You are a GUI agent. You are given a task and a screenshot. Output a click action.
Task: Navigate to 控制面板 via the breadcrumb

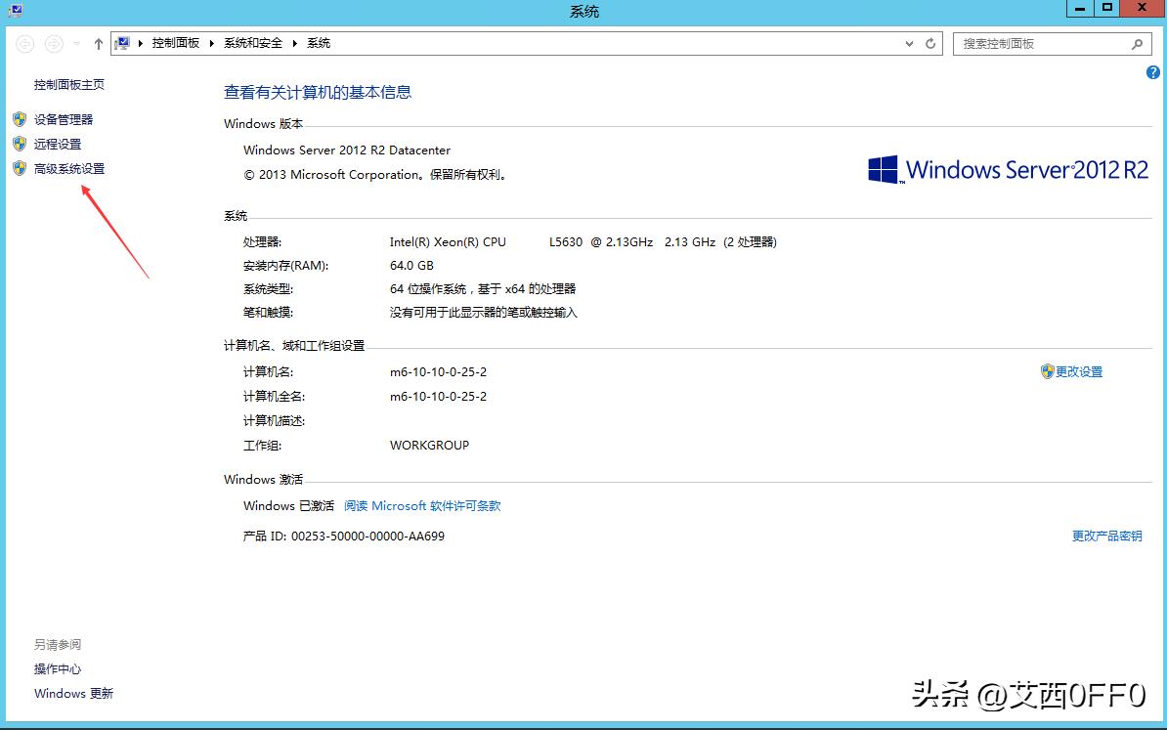coord(176,43)
